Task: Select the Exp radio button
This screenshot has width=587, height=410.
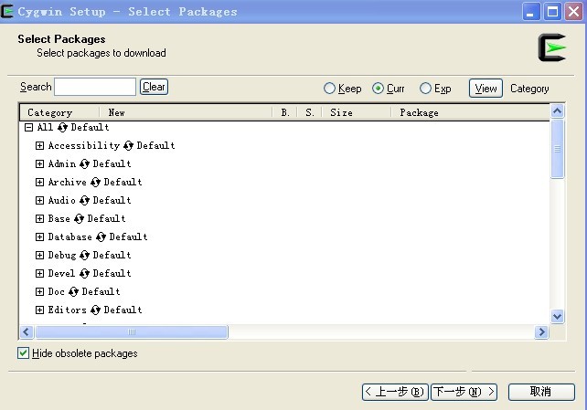Action: click(425, 89)
